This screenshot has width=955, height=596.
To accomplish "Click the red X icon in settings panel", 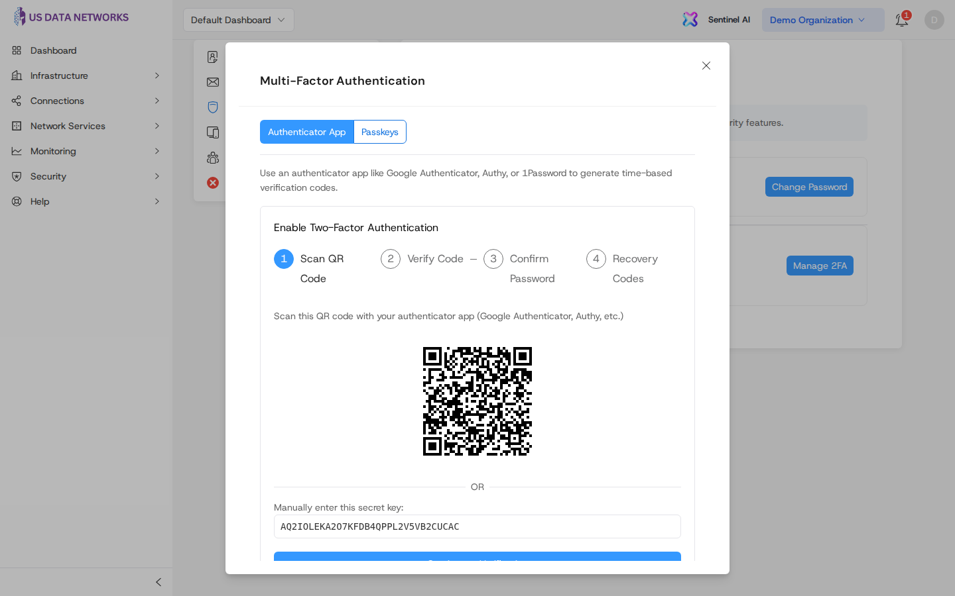I will pyautogui.click(x=213, y=183).
